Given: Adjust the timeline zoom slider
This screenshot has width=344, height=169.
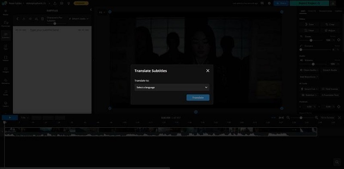Looking at the screenshot, I should click(301, 118).
